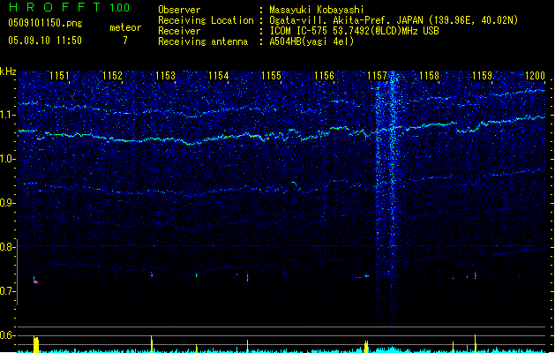The image size is (555, 353).
Task: Click the meteor count value 7
Action: coord(124,40)
